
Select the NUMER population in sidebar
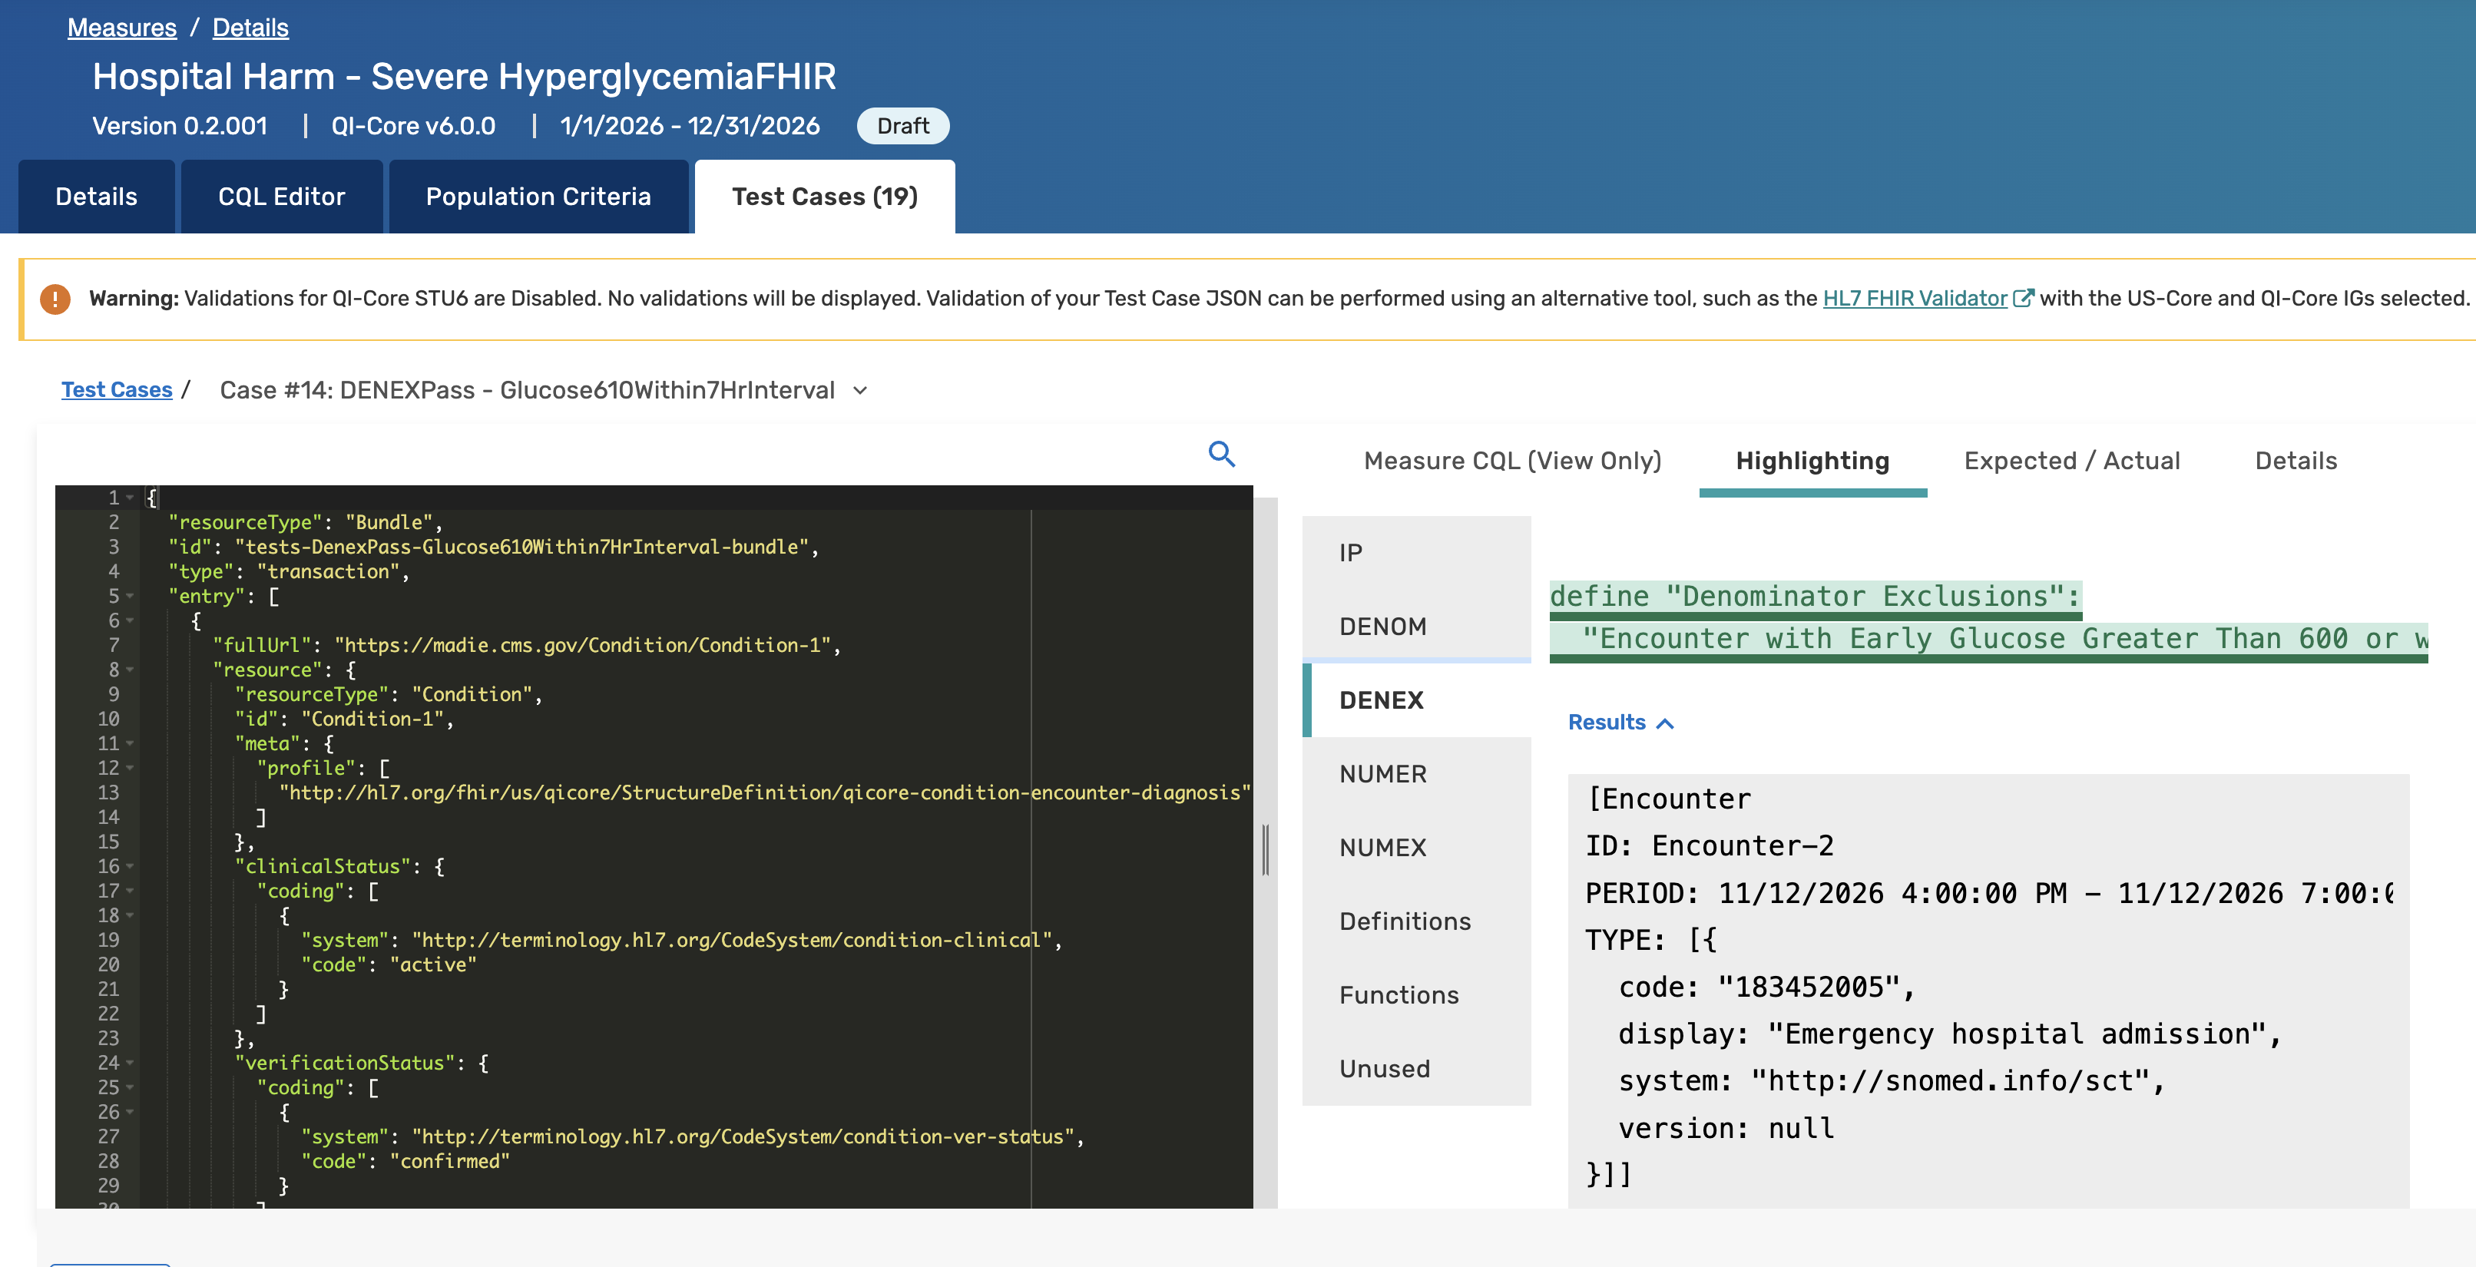pos(1382,774)
